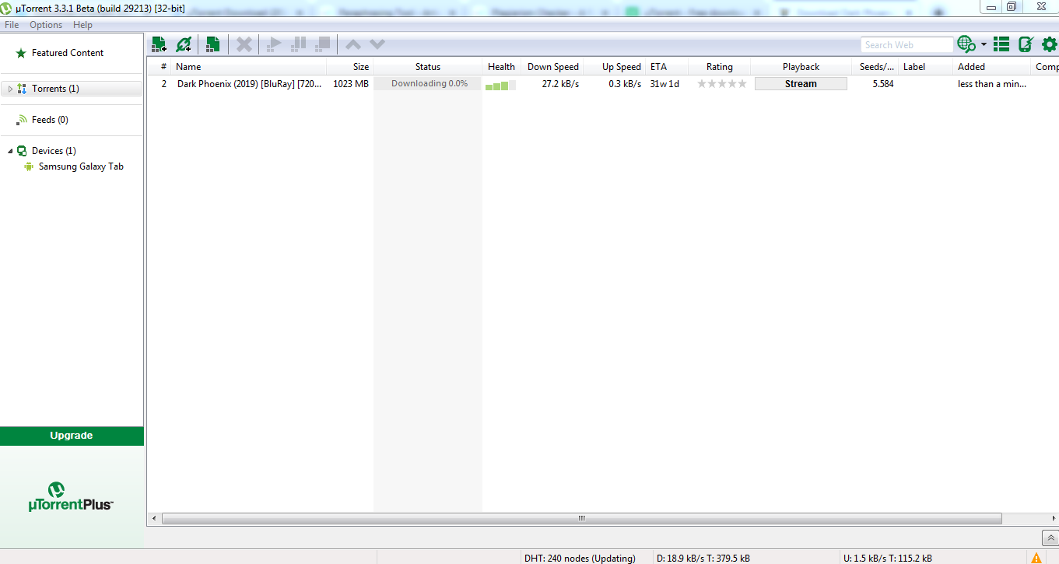The height and width of the screenshot is (564, 1059).
Task: Click the Pause torrent icon
Action: point(298,44)
